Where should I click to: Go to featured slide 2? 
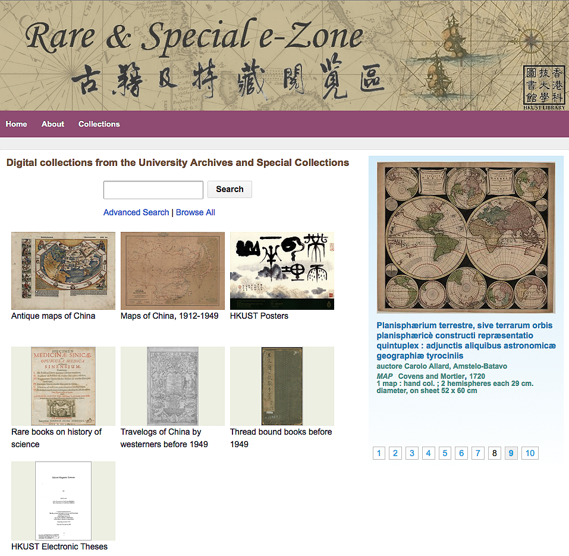(395, 453)
